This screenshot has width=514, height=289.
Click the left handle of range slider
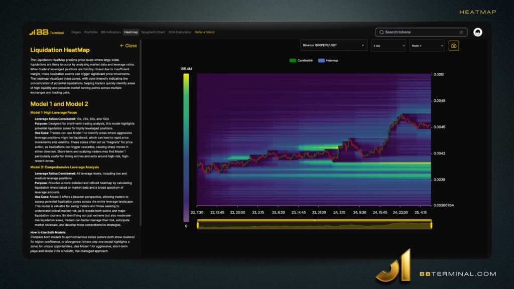pos(198,225)
